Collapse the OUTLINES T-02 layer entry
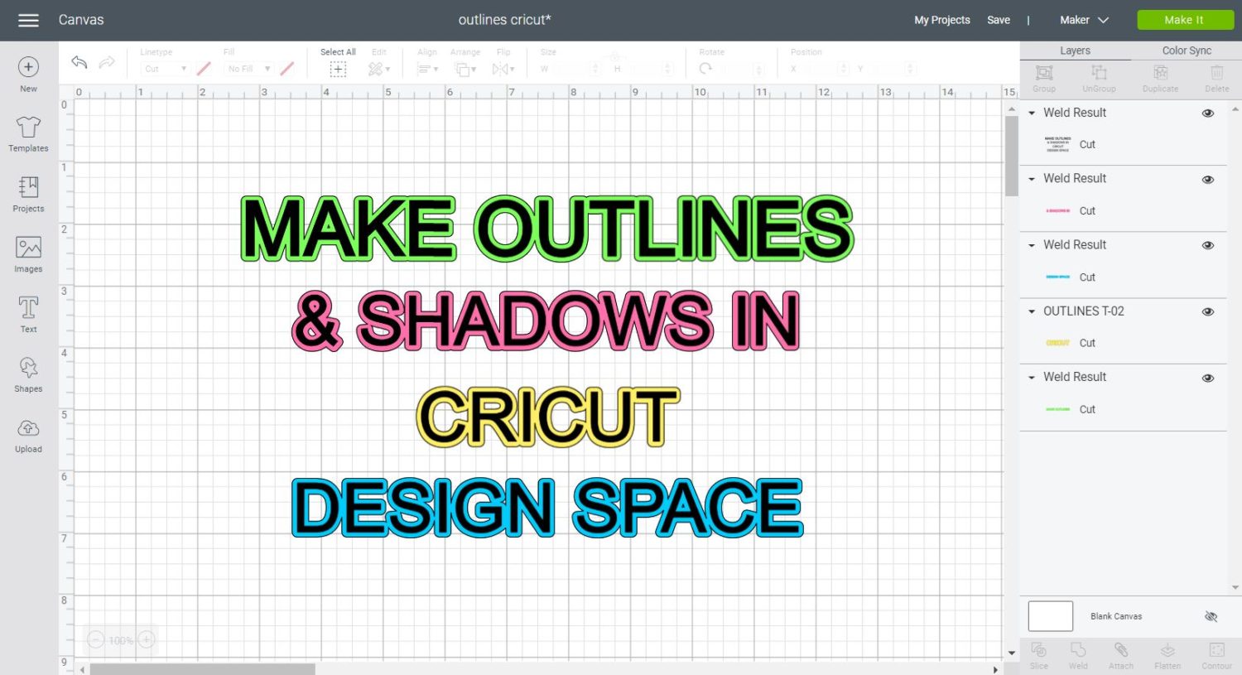The width and height of the screenshot is (1242, 675). click(1031, 311)
